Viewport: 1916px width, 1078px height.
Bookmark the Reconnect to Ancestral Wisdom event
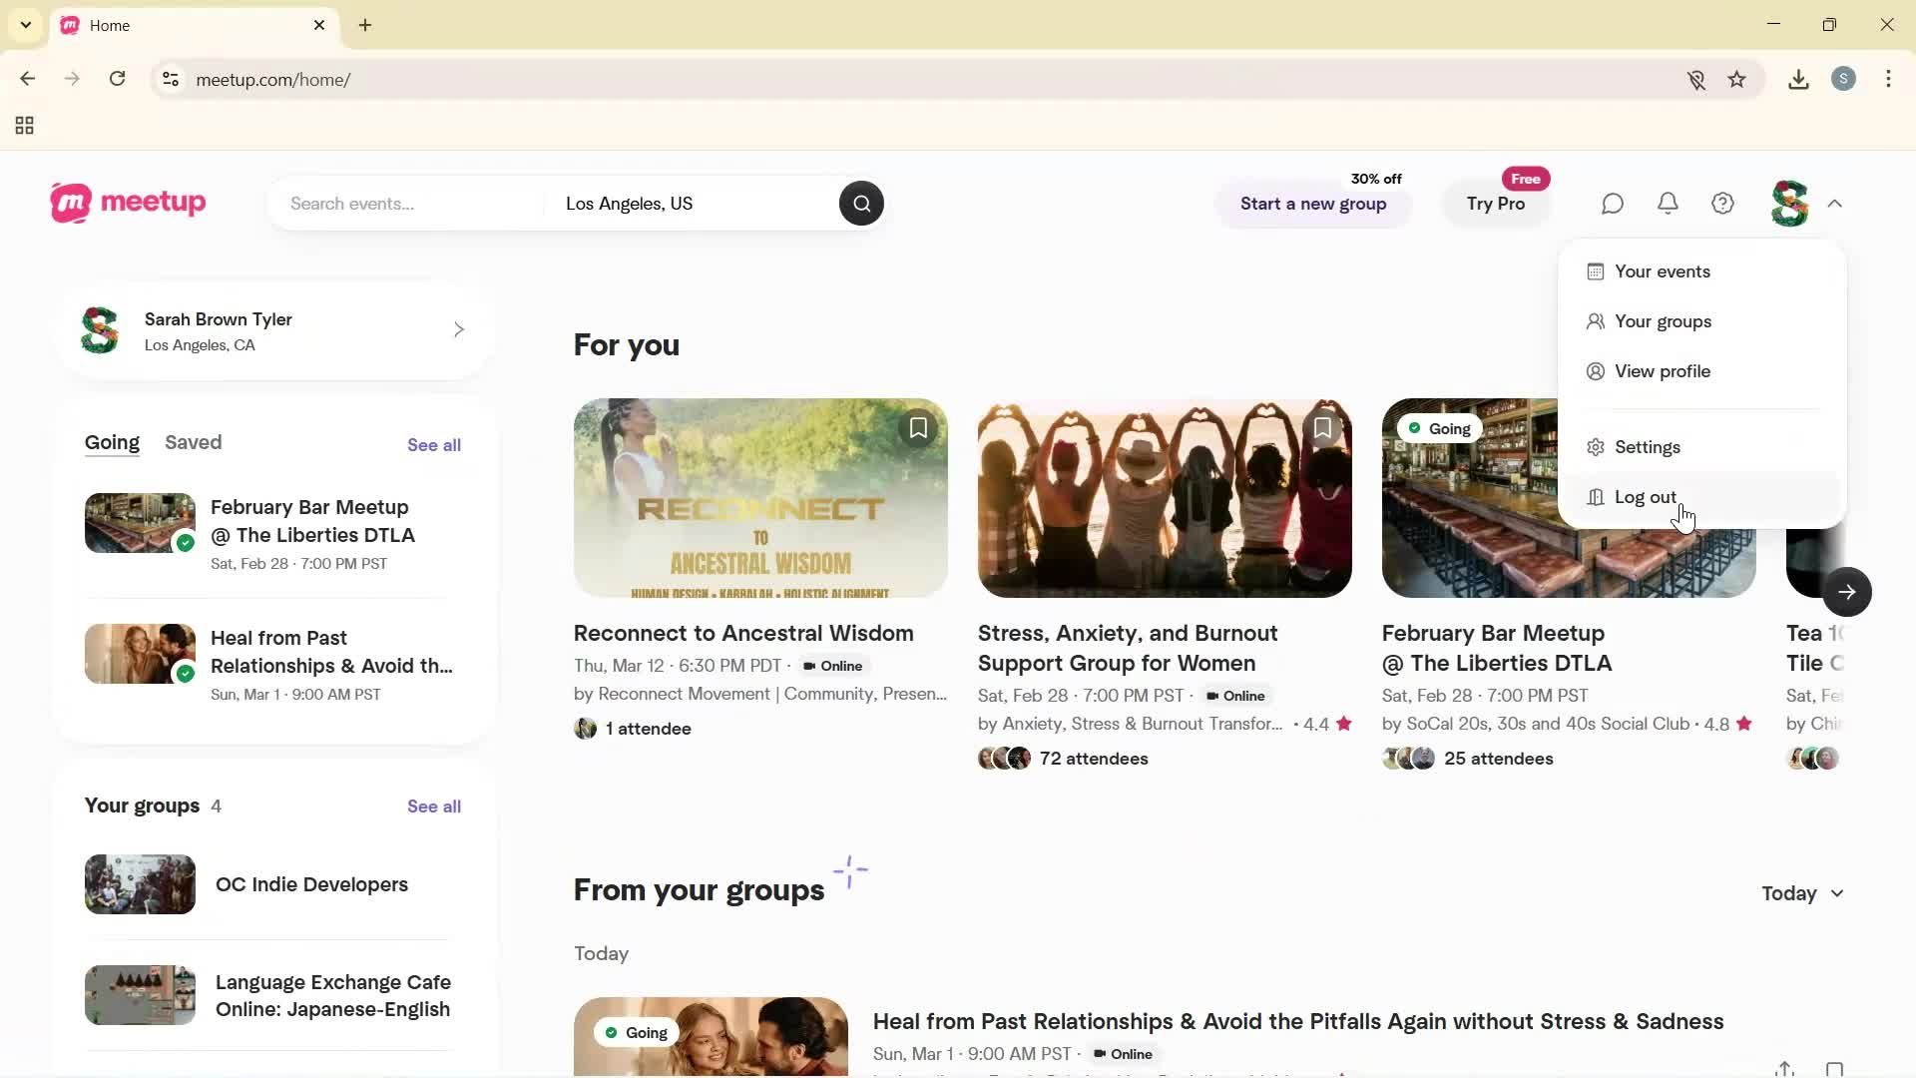(917, 427)
